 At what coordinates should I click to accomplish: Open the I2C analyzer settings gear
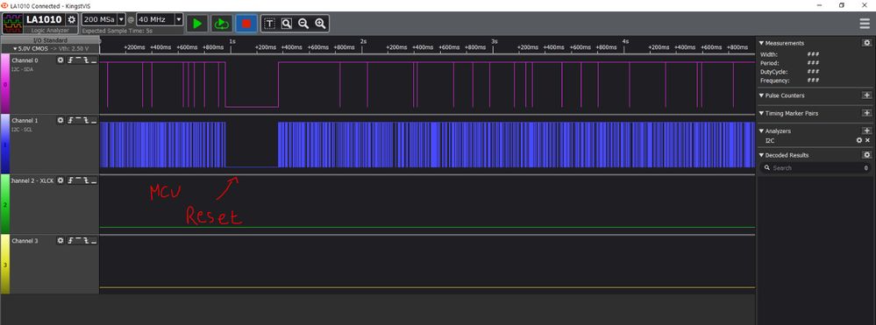point(860,140)
